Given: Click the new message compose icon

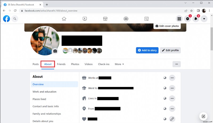Looking at the screenshot, I should tap(203, 116).
